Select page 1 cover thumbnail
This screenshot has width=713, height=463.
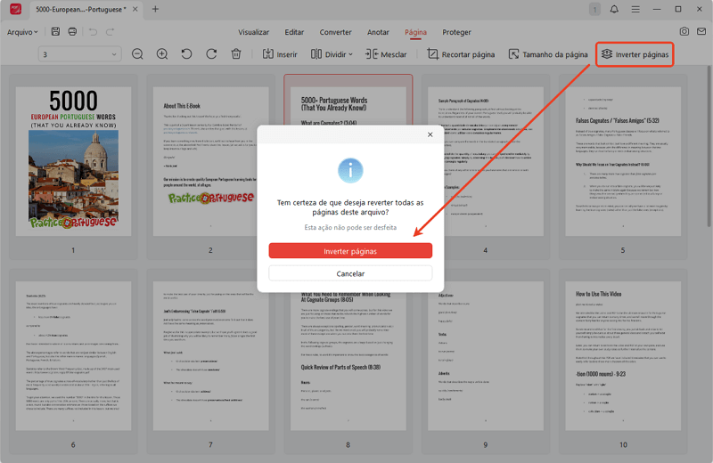click(73, 158)
